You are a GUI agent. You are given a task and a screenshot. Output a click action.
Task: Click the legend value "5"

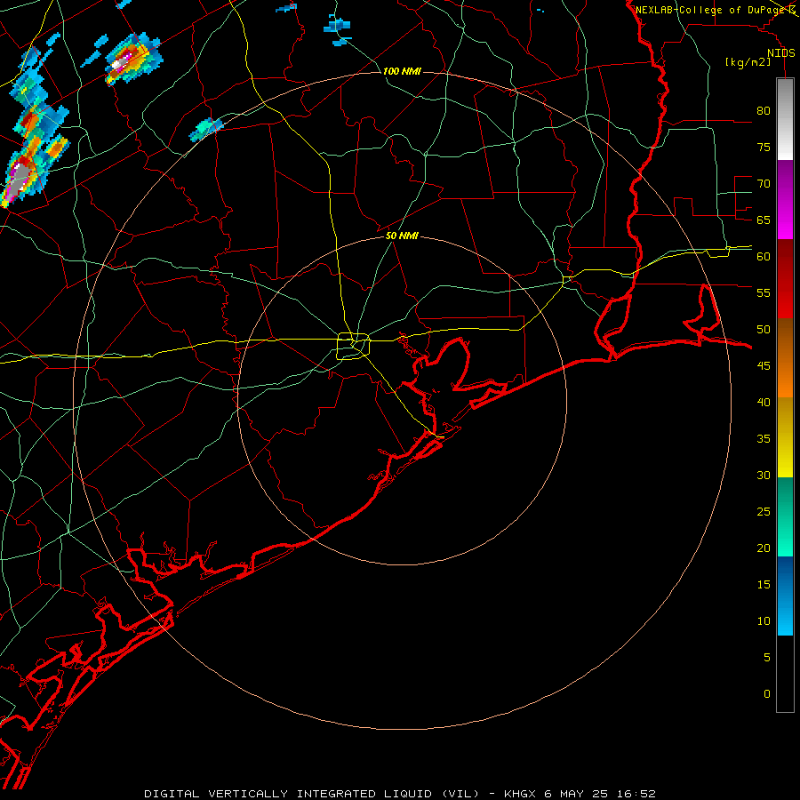(x=767, y=658)
